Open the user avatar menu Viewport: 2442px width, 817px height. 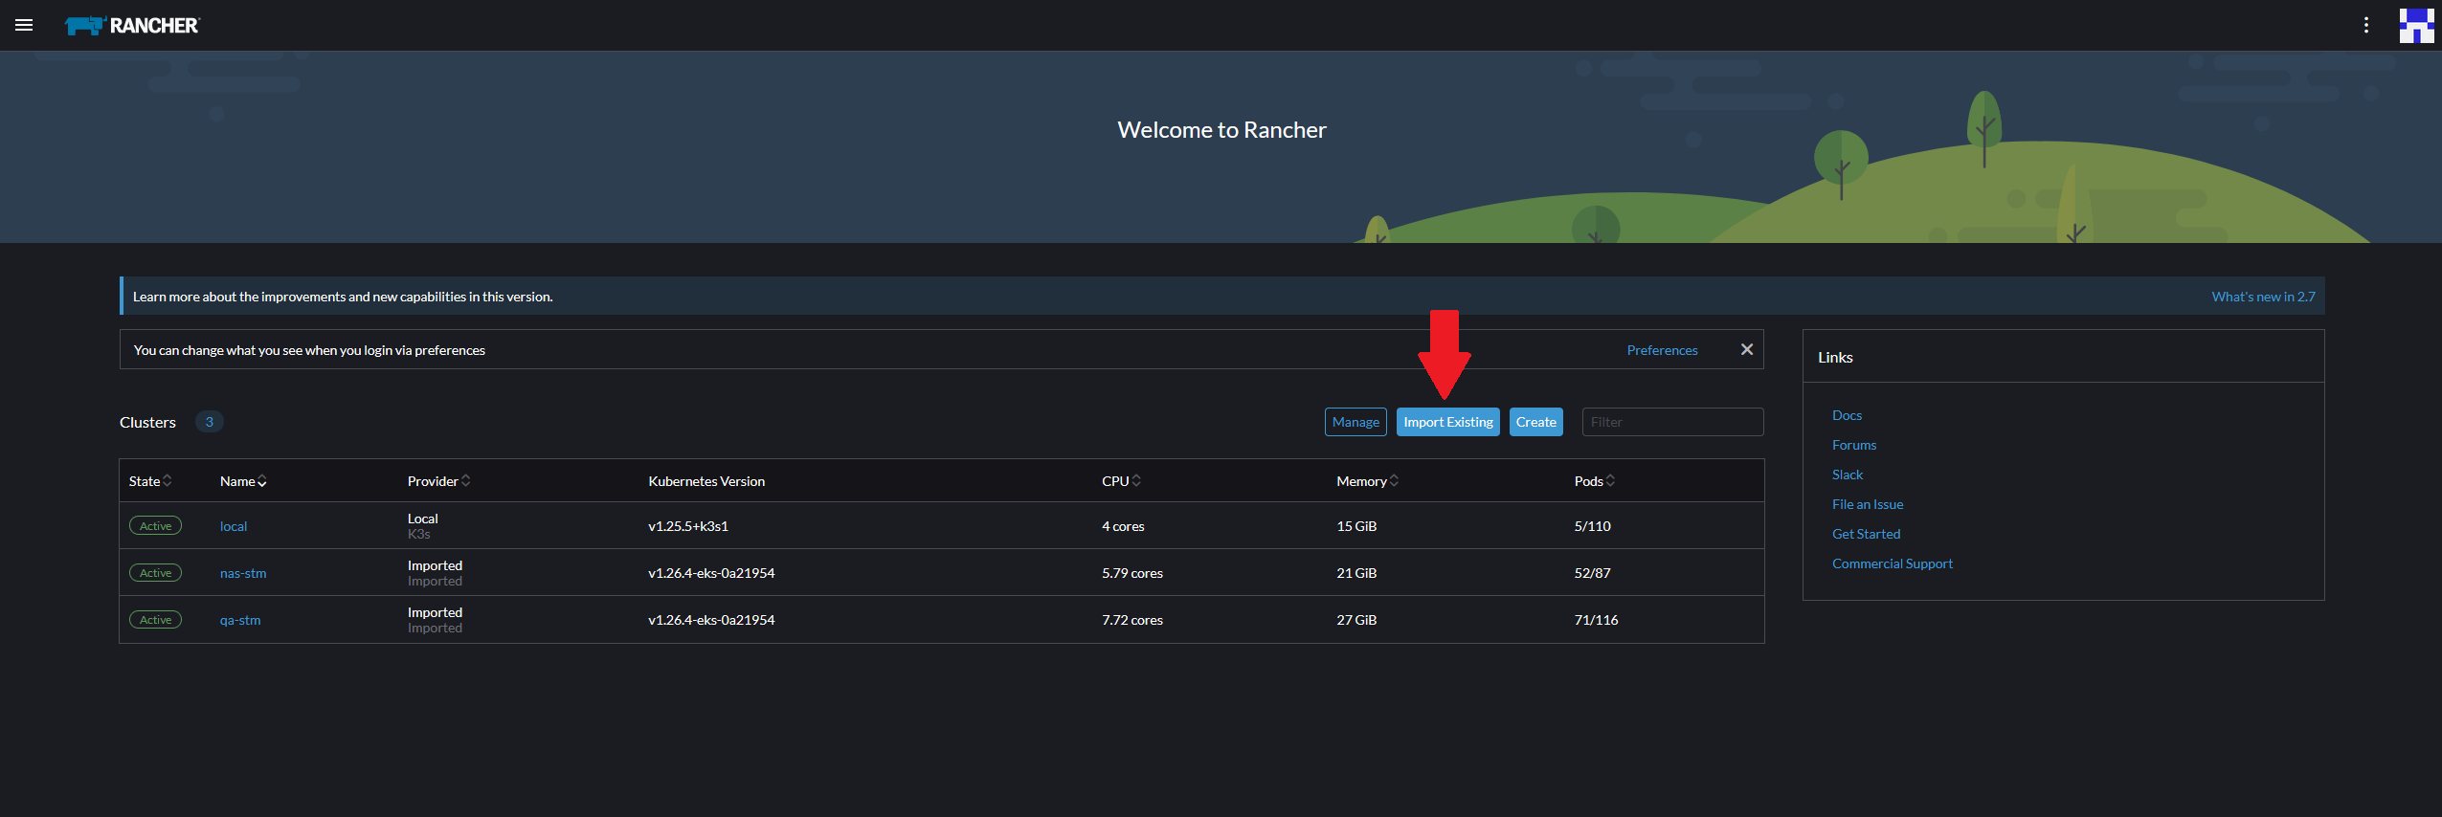coord(2416,26)
